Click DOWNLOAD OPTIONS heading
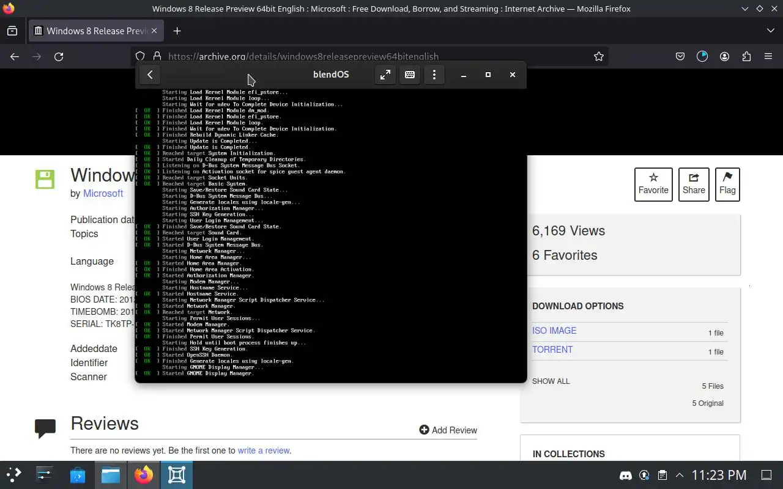 [578, 306]
